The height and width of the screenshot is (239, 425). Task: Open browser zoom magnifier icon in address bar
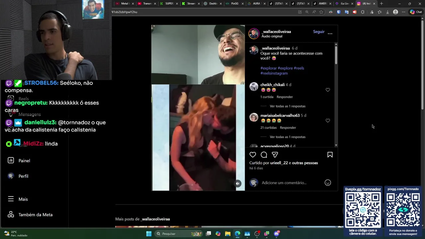pos(307,12)
